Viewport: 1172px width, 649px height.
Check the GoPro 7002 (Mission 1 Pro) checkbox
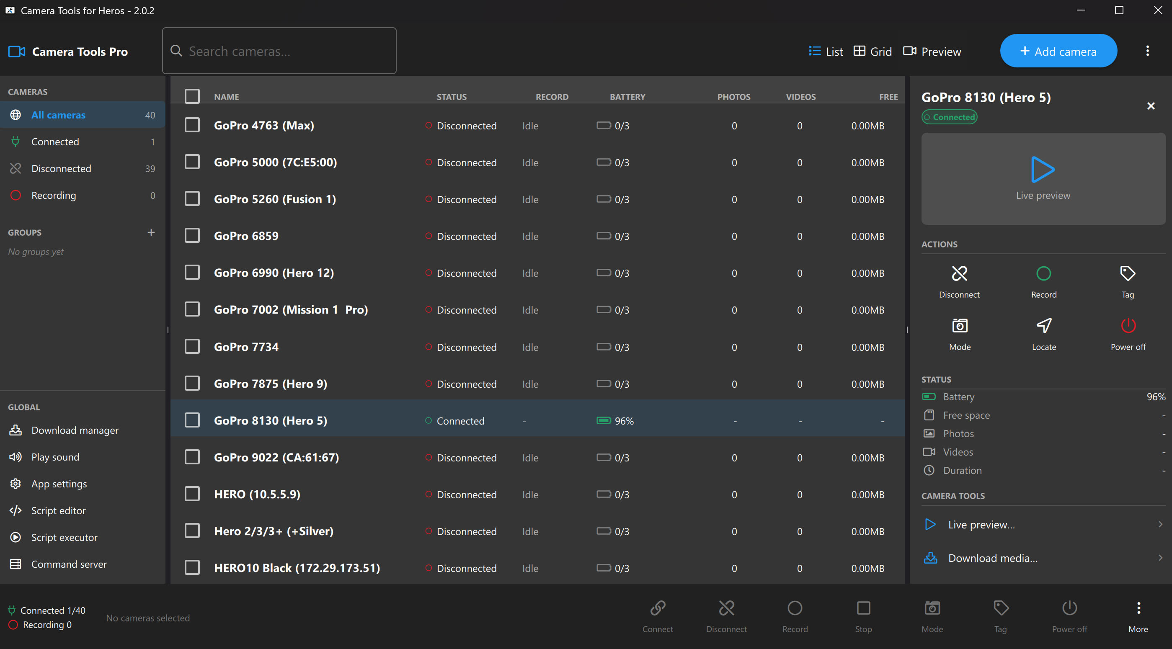point(192,309)
